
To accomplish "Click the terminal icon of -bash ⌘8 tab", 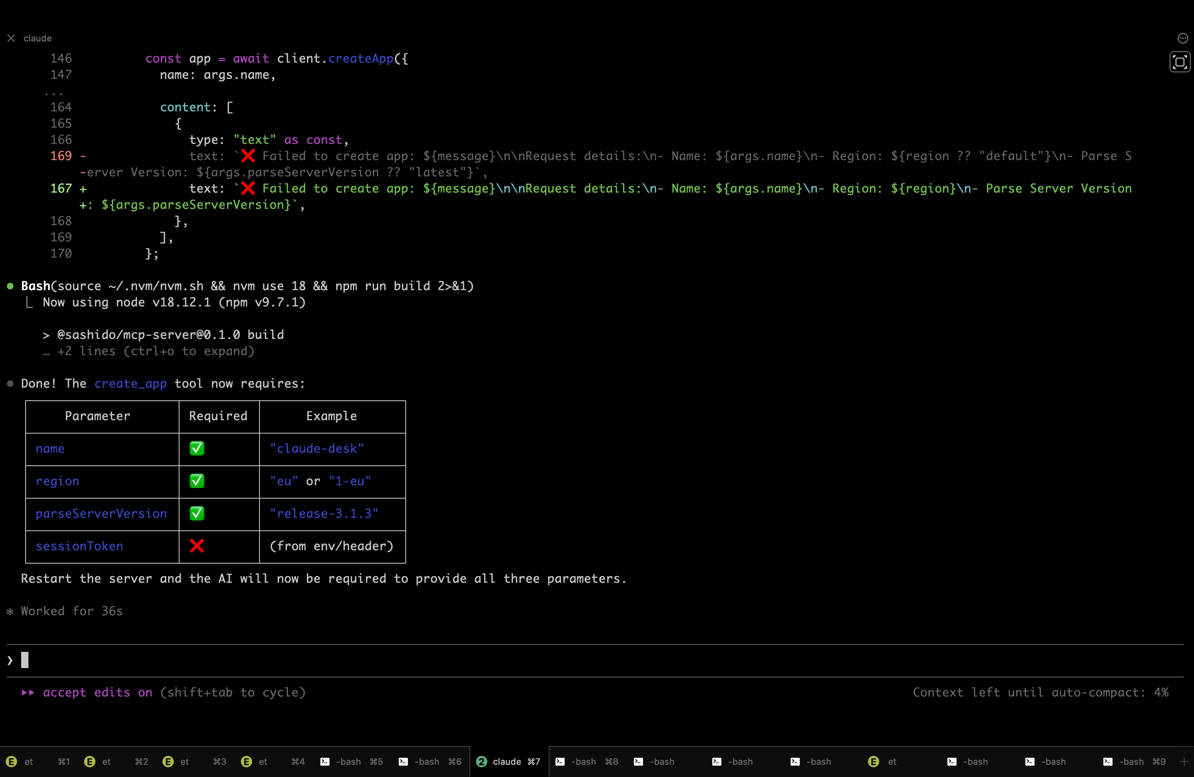I will pos(560,762).
